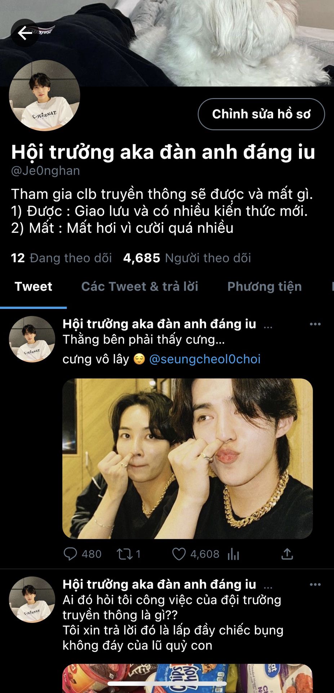Tap avatar beside the second tweet
334x693 pixels.
click(32, 600)
